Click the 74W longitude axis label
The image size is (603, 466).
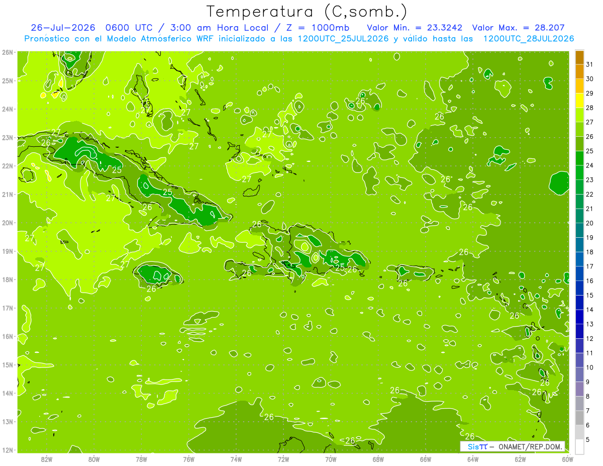[236, 459]
